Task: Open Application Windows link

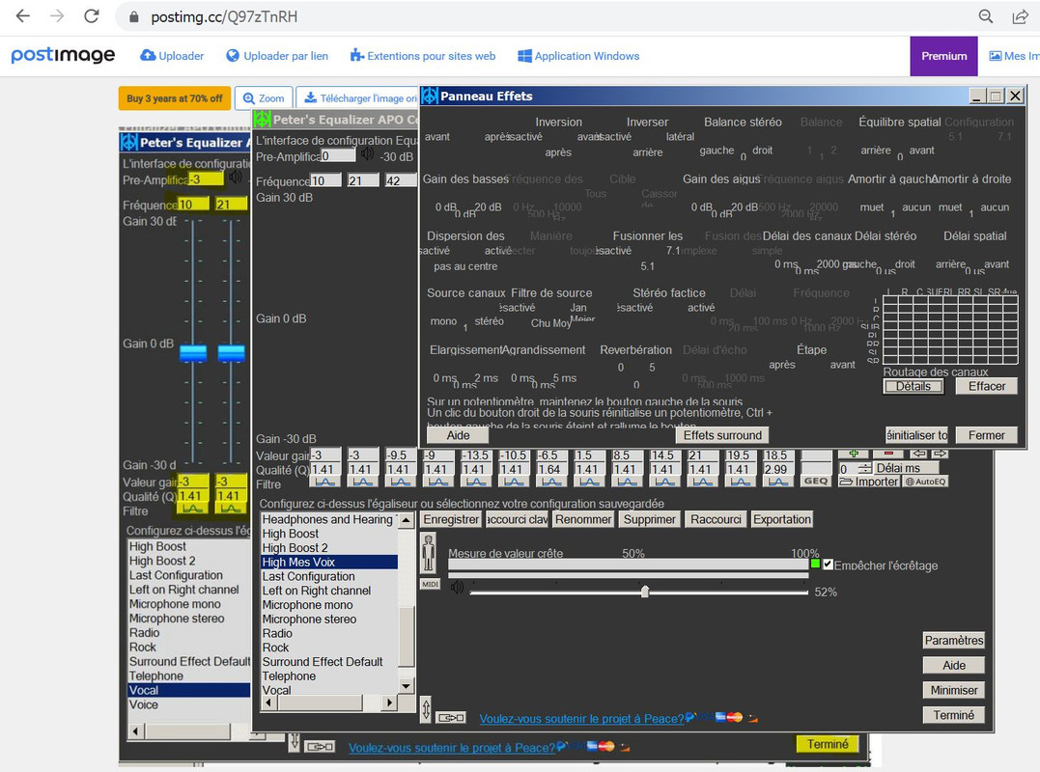Action: tap(578, 56)
